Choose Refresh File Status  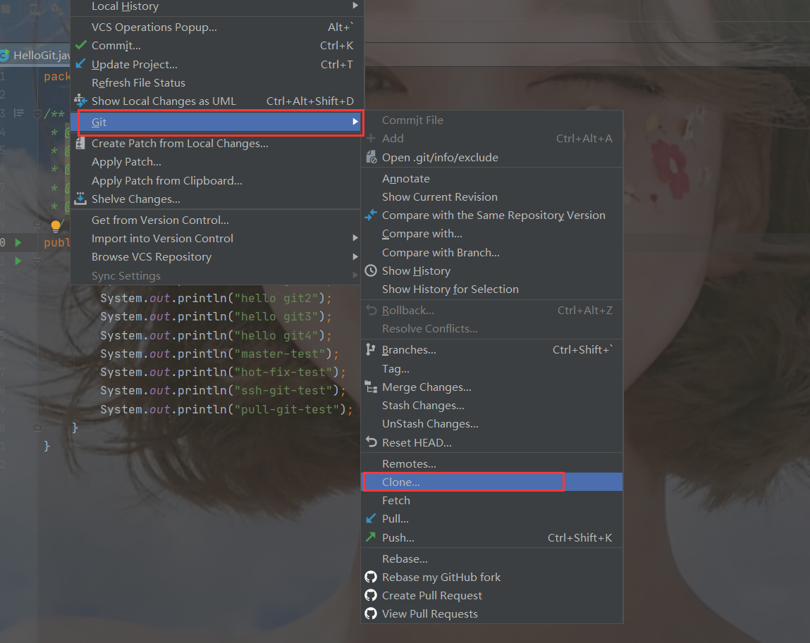click(217, 82)
